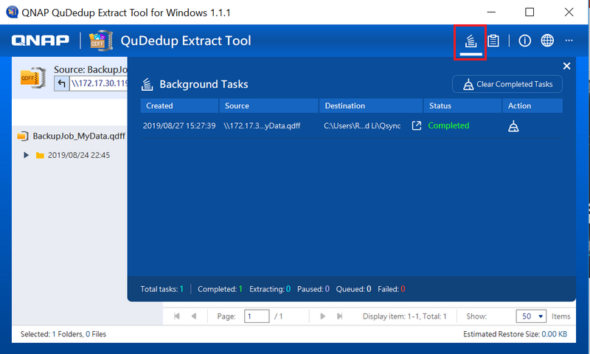Click the Paused: 0 counter
This screenshot has width=590, height=354.
313,289
